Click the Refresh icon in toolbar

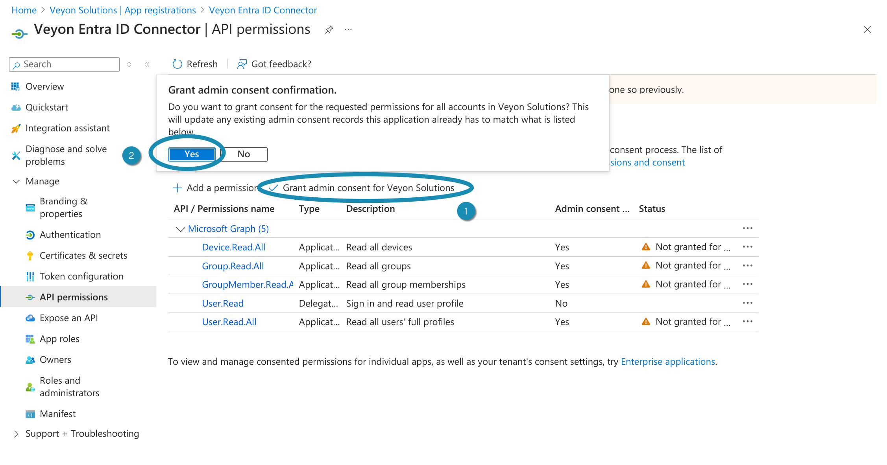[x=177, y=64]
